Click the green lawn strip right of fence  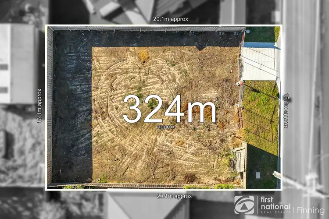pos(261,114)
